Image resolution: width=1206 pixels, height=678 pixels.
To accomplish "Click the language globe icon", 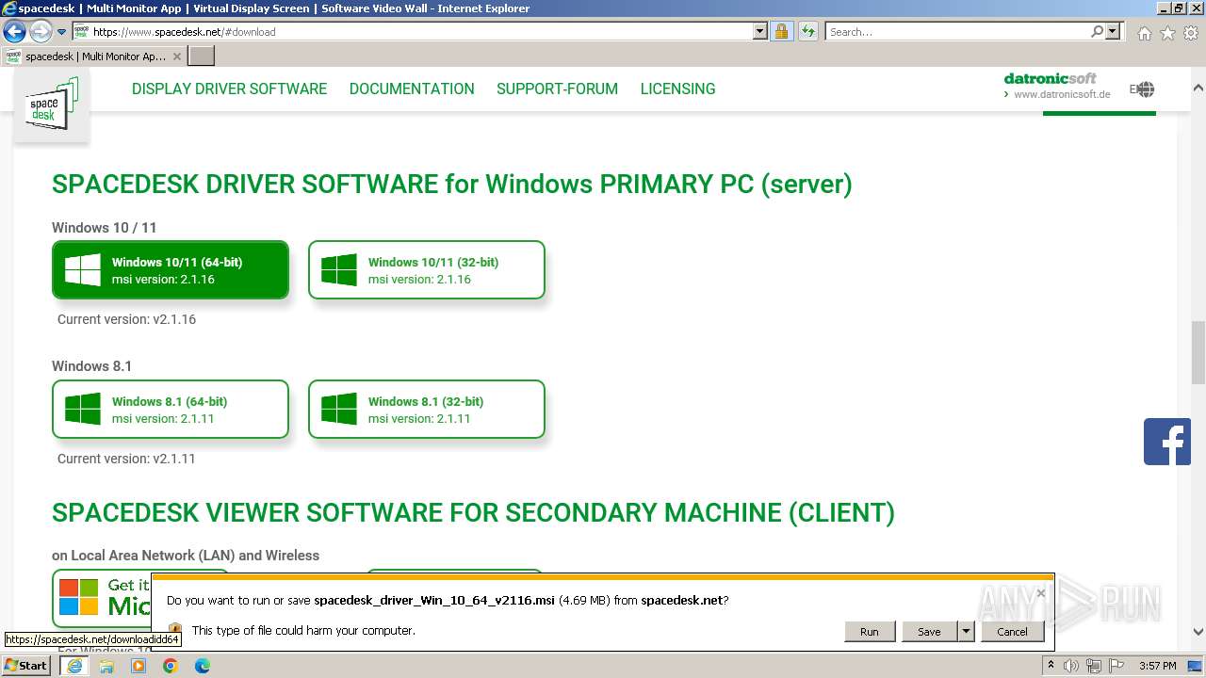I will (1145, 89).
